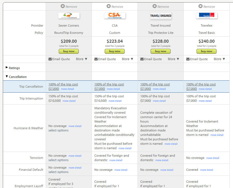Email the Seven Corners quote envelope icon
Screen dimensions: 233x188
click(x=50, y=59)
